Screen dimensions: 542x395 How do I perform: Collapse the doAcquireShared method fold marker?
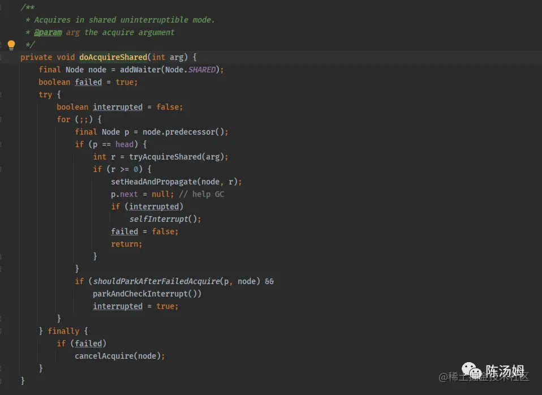tap(2, 57)
